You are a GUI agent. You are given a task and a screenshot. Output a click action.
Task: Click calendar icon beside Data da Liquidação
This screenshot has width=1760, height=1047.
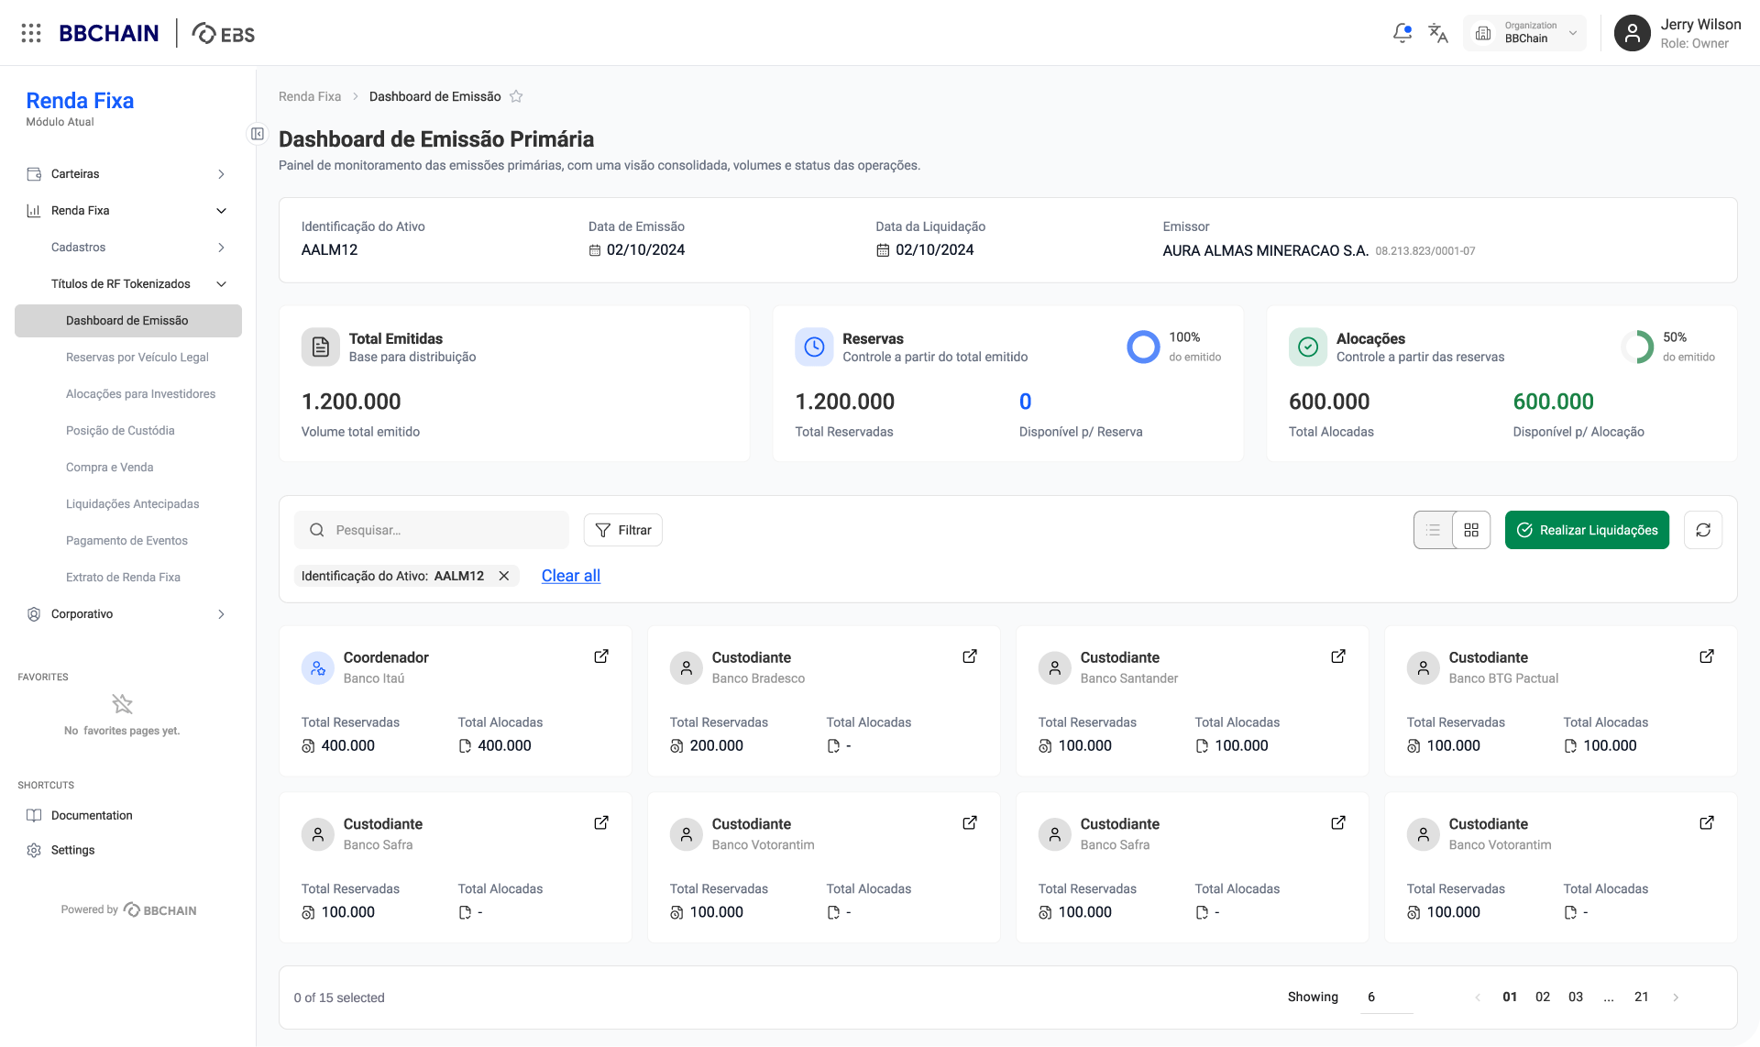point(883,250)
